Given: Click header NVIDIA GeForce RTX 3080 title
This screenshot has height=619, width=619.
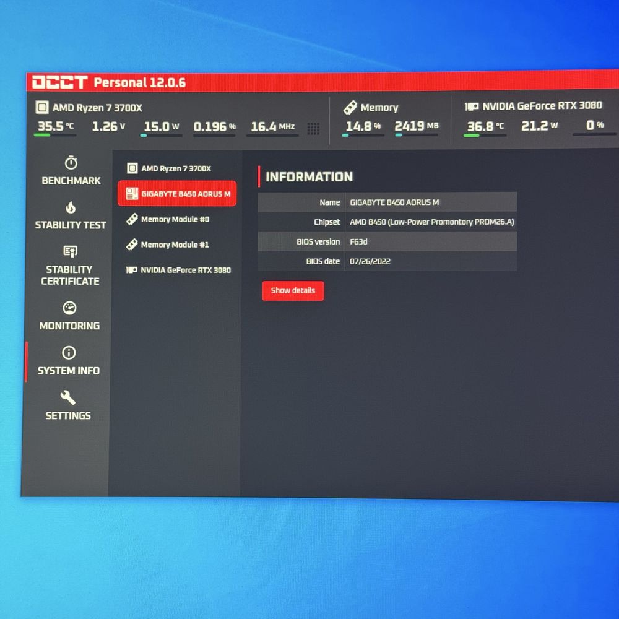Looking at the screenshot, I should click(542, 106).
